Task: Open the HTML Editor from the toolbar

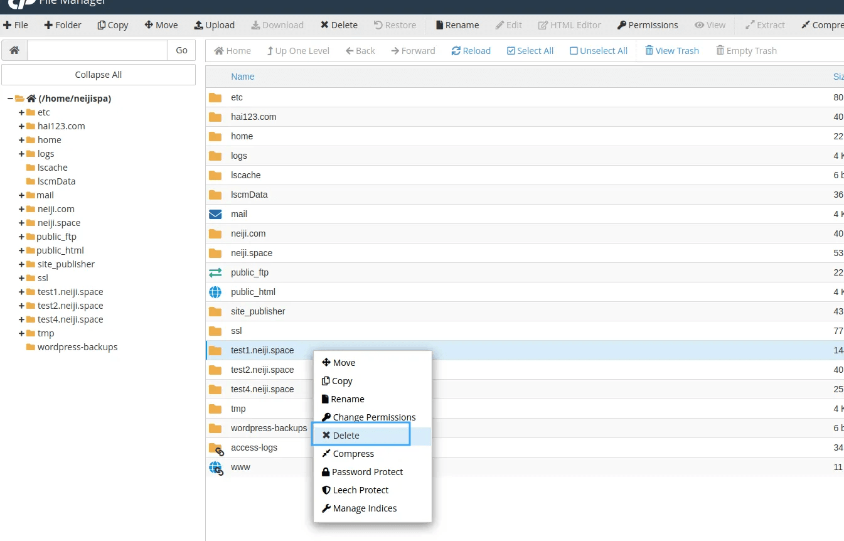Action: (569, 25)
